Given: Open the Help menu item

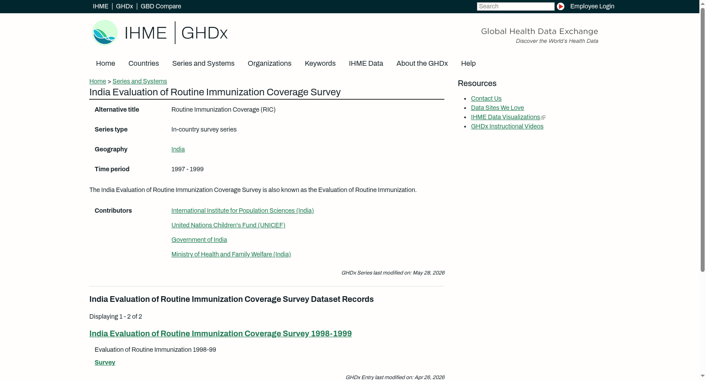Looking at the screenshot, I should (x=468, y=64).
